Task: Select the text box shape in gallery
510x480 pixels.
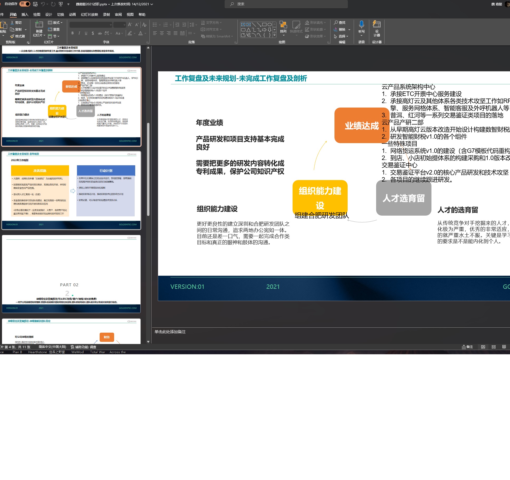Action: click(243, 25)
